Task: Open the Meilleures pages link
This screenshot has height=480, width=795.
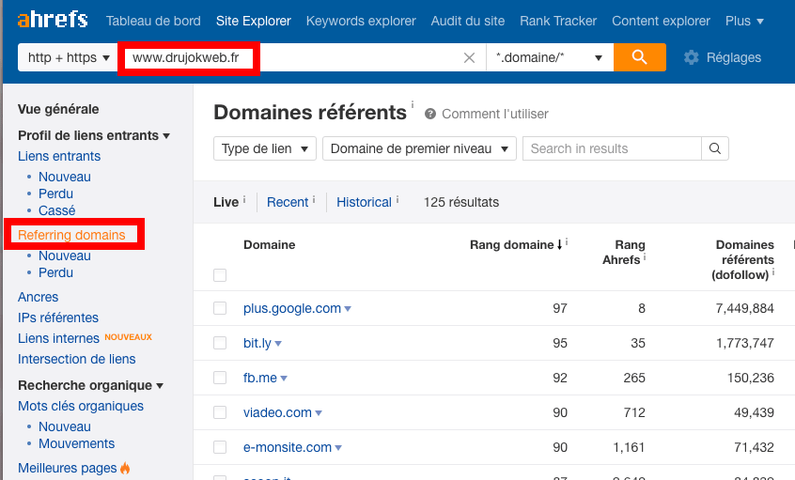Action: coord(68,468)
